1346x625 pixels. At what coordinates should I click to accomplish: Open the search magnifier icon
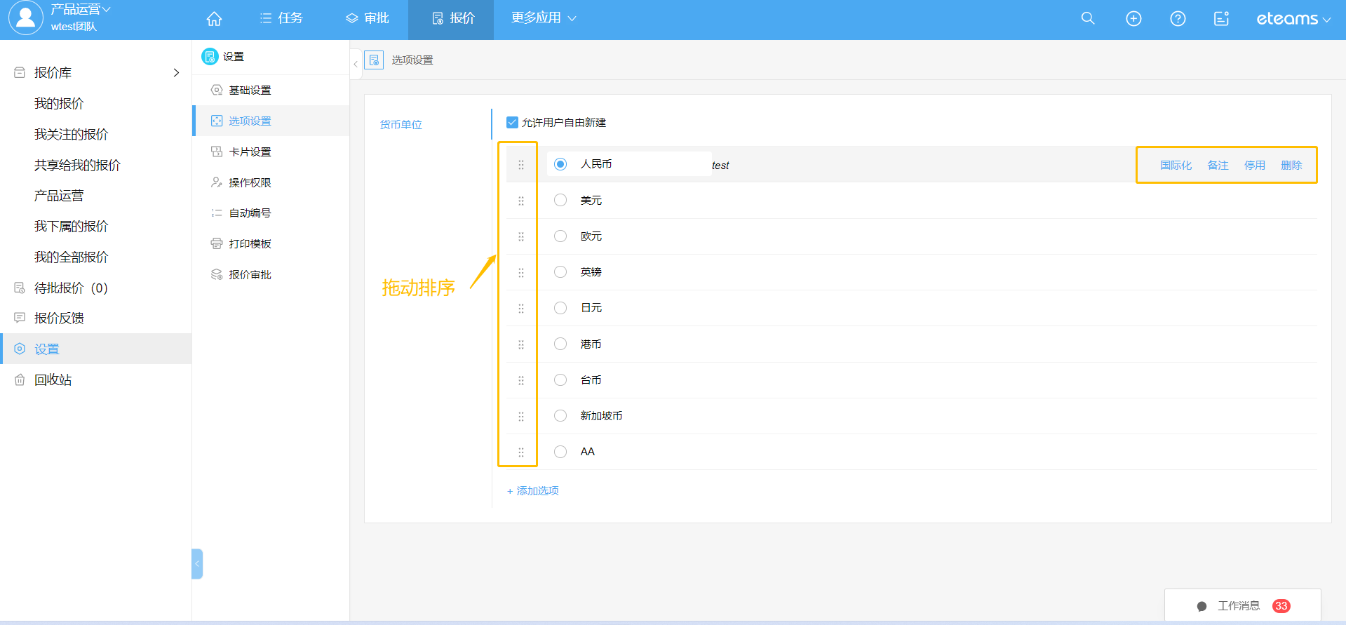pos(1088,18)
